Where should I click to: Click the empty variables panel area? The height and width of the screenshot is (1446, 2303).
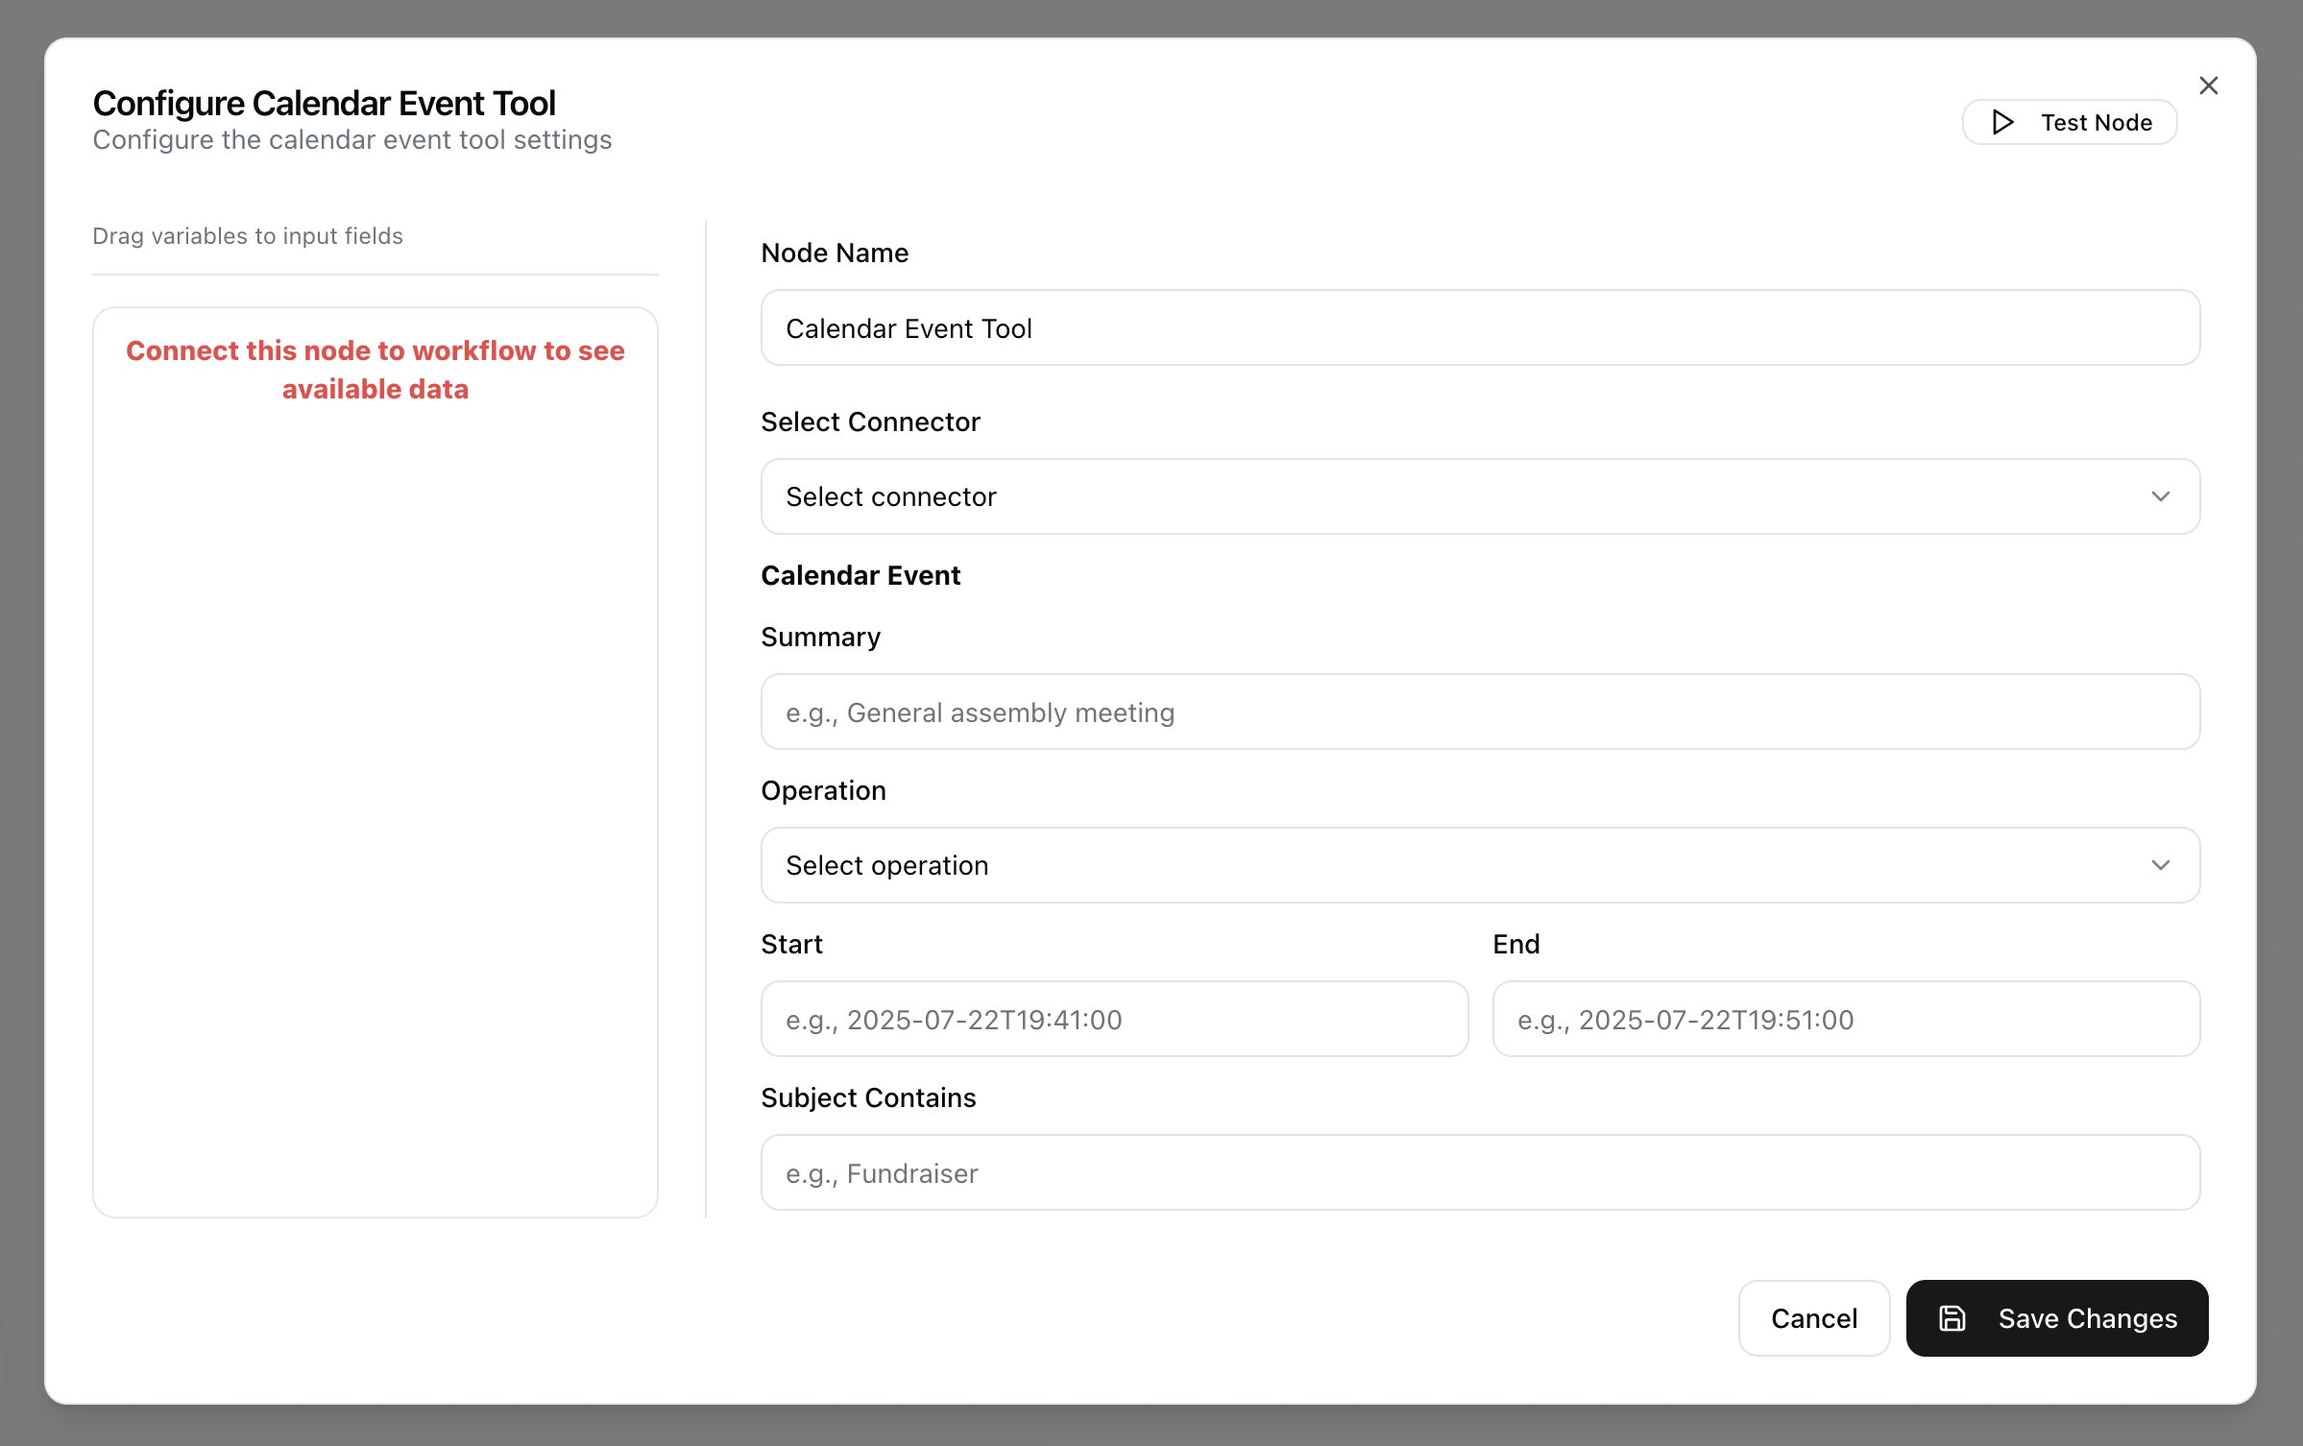click(x=376, y=816)
